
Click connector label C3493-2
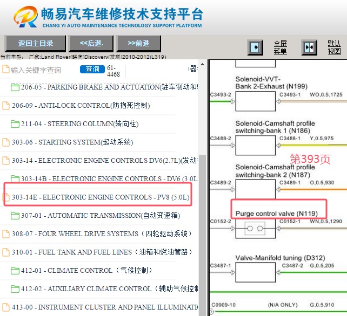(x=221, y=95)
